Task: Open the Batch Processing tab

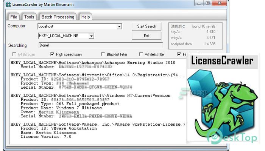Action: [58, 17]
